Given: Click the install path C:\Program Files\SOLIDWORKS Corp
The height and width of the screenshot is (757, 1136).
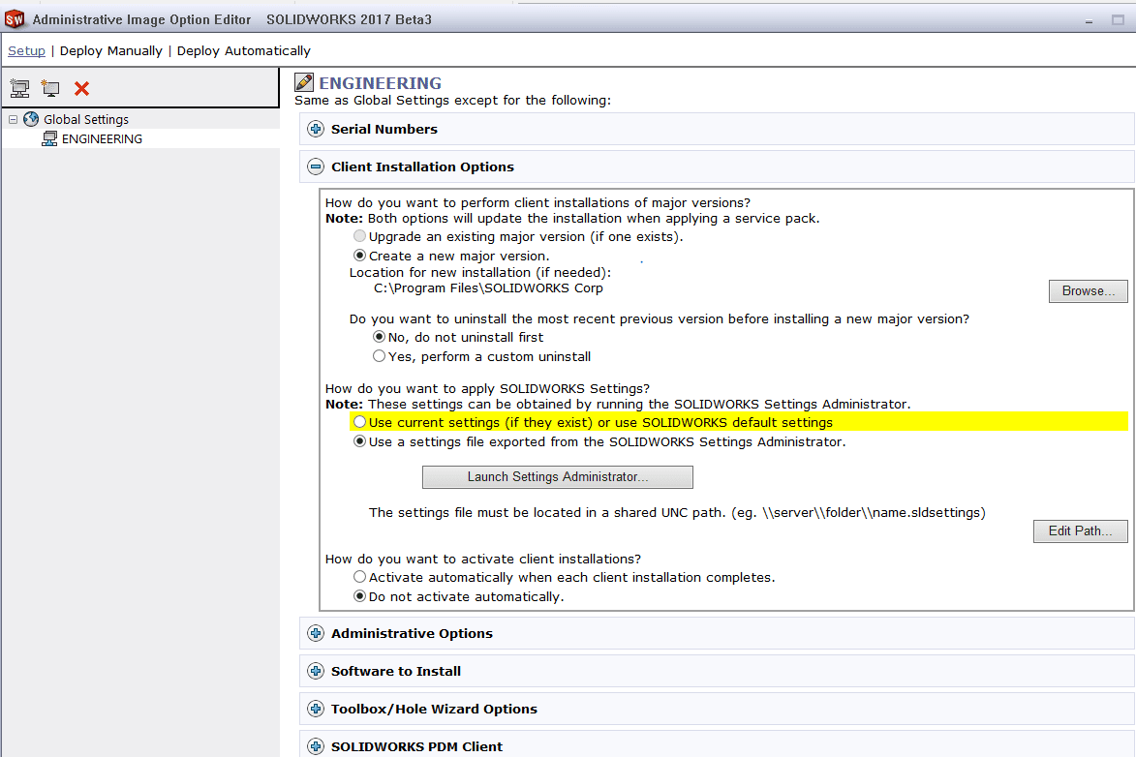Looking at the screenshot, I should 488,288.
